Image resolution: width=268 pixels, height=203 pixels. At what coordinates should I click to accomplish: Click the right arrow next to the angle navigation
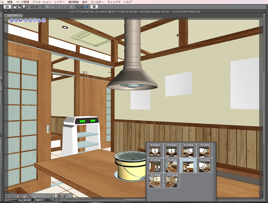13,196
